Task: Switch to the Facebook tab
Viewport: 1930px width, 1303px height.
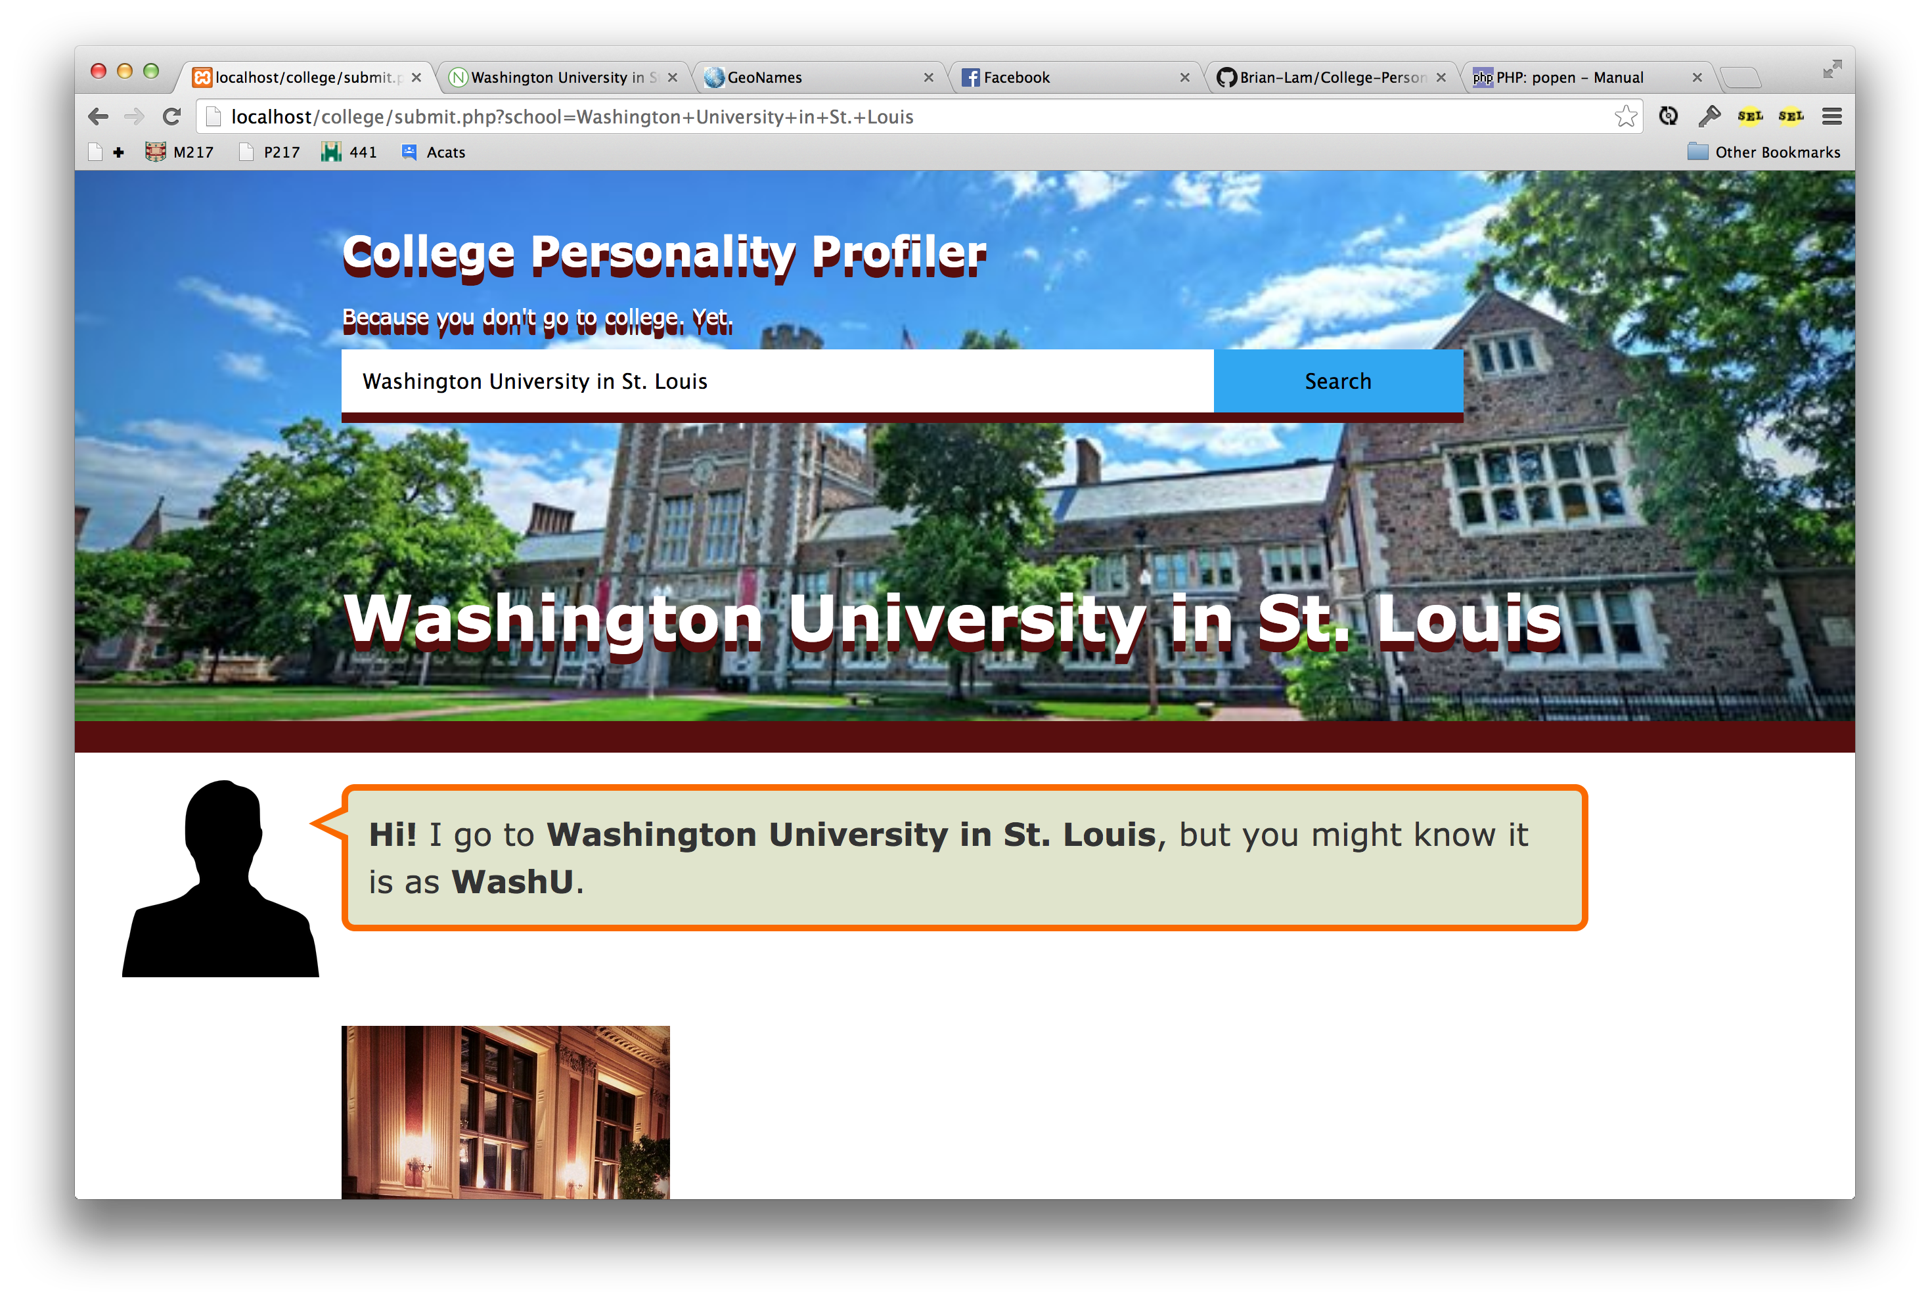Action: click(x=1075, y=77)
